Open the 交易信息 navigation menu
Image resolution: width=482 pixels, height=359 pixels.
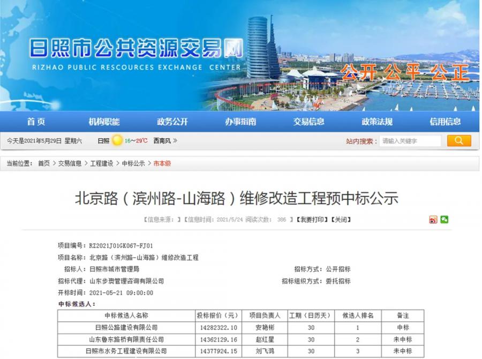[308, 122]
